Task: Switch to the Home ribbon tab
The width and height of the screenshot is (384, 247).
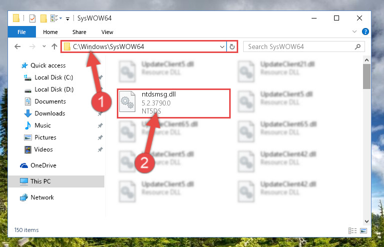Action: click(50, 32)
